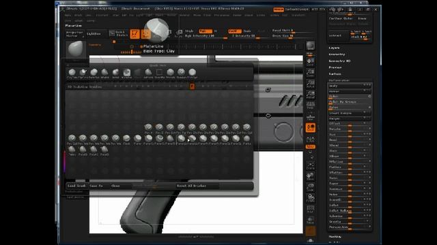
Task: Open Quick Sketch
Action: tap(119, 33)
